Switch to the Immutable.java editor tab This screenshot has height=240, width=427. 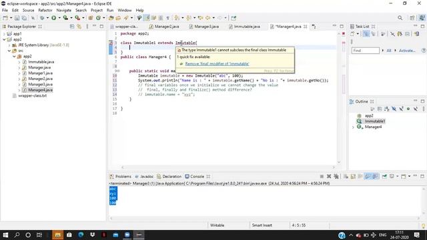coord(244,27)
